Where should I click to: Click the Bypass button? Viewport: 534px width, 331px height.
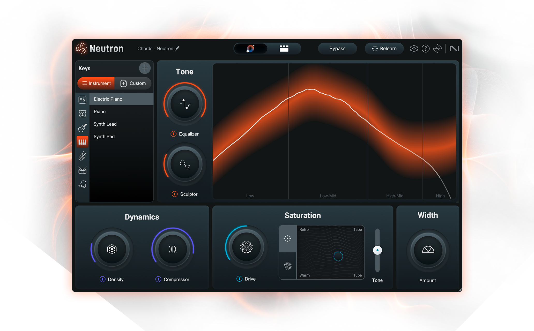click(337, 48)
